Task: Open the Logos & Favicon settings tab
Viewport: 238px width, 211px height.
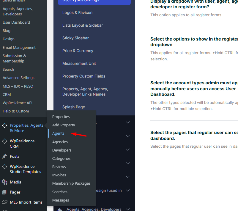Action: point(77,13)
